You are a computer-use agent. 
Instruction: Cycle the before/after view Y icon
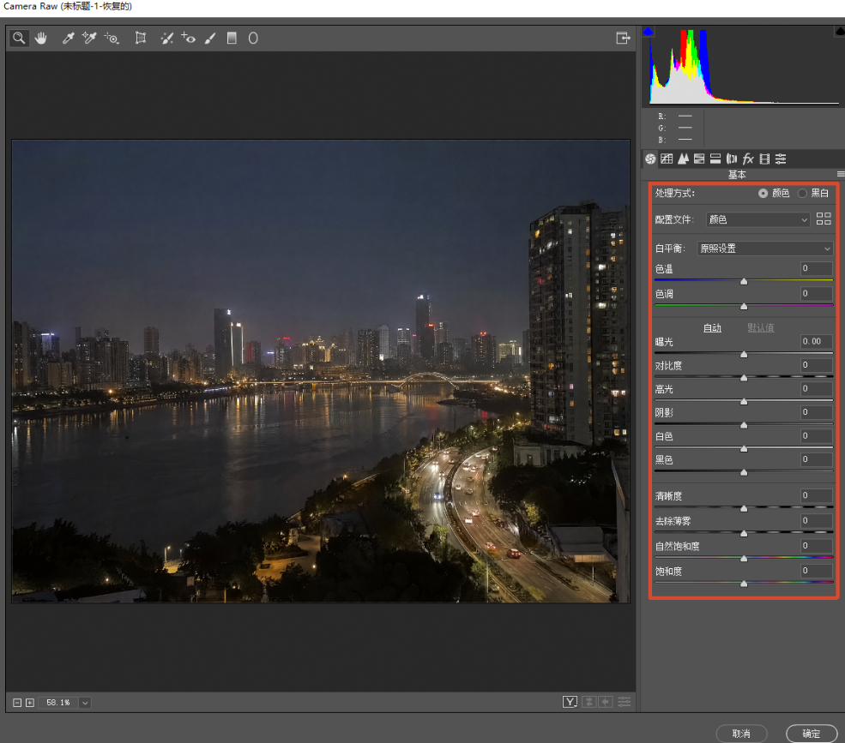click(570, 702)
